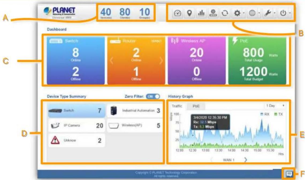Open the device topology icon

tap(213, 13)
